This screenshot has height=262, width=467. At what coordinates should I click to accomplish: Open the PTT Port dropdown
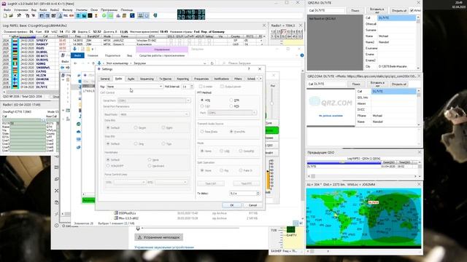point(232,113)
